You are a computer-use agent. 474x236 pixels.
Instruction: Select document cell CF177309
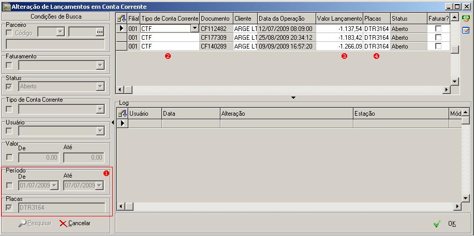216,37
